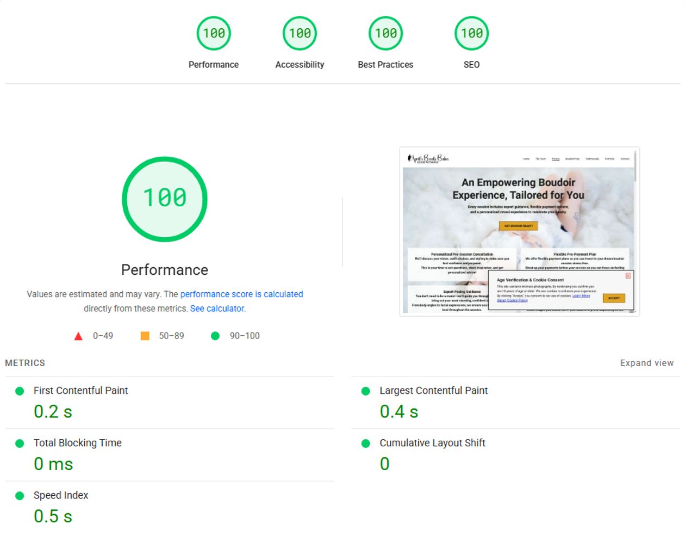Image resolution: width=685 pixels, height=536 pixels.
Task: Click green dot beside Largest Contentful Paint
Action: point(366,391)
